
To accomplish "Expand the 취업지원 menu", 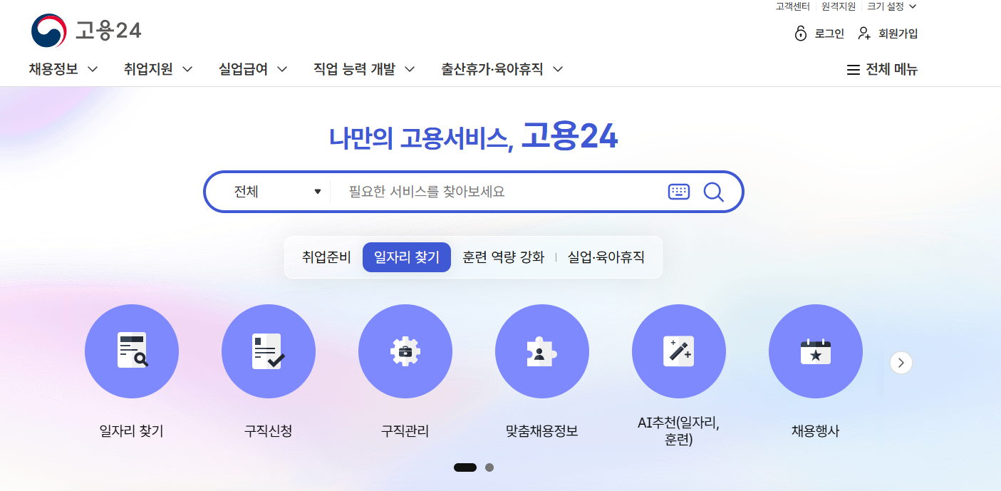I will tap(158, 69).
